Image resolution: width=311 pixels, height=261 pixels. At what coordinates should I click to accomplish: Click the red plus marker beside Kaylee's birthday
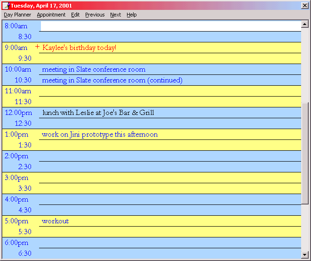click(37, 47)
